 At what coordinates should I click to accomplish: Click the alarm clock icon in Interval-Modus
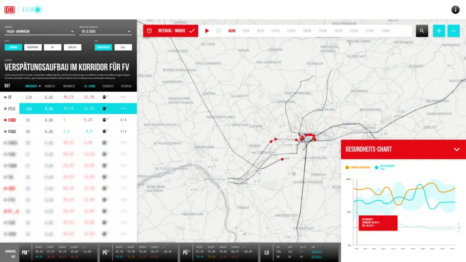click(149, 31)
